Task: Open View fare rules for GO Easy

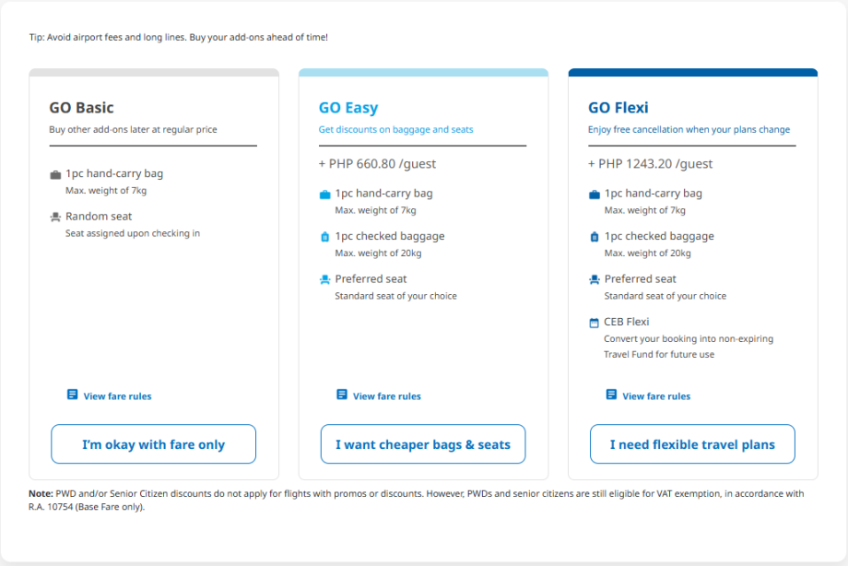Action: coord(387,396)
